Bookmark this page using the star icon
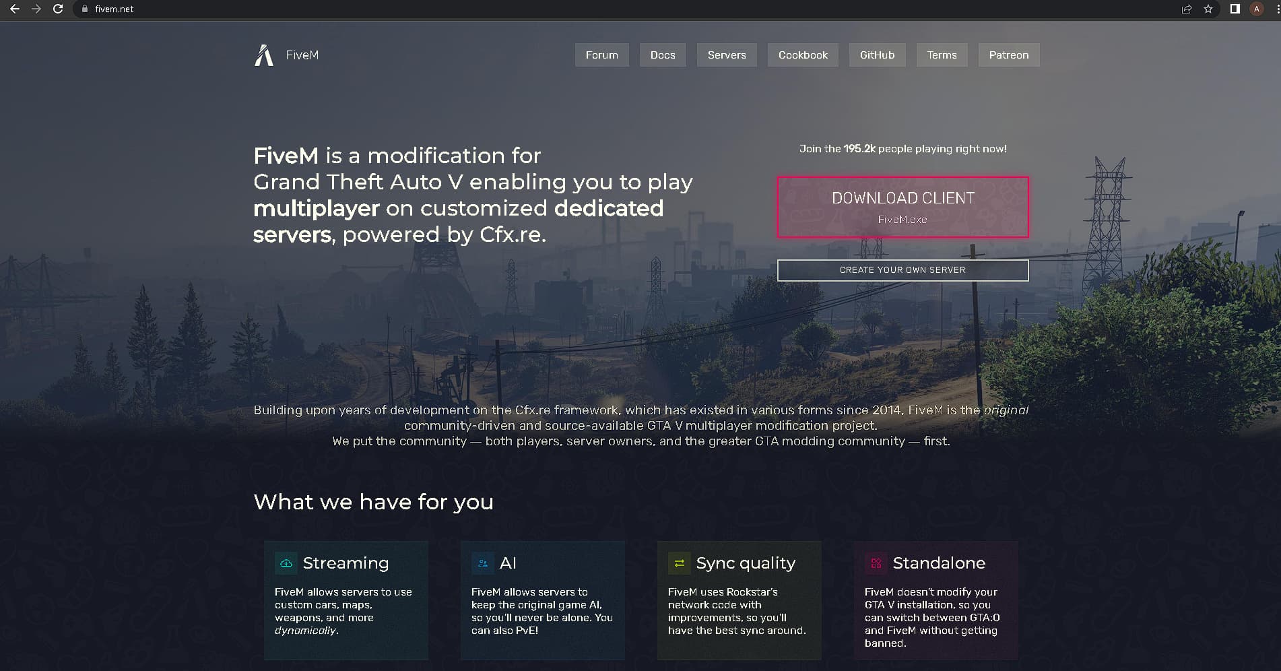The height and width of the screenshot is (671, 1281). pos(1208,9)
